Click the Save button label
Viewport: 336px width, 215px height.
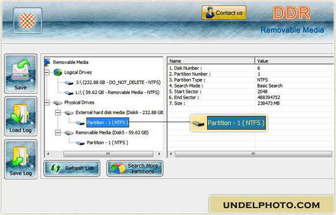pyautogui.click(x=21, y=88)
